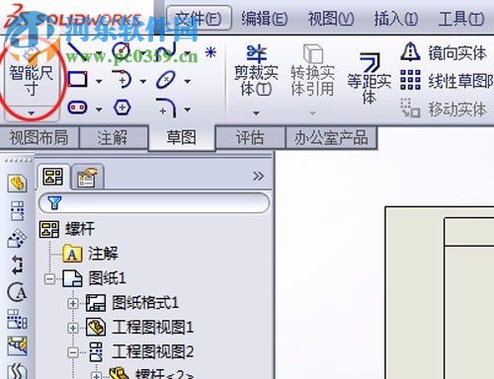Image resolution: width=494 pixels, height=379 pixels.
Task: Collapse the 工程图视图2 node
Action: click(73, 353)
